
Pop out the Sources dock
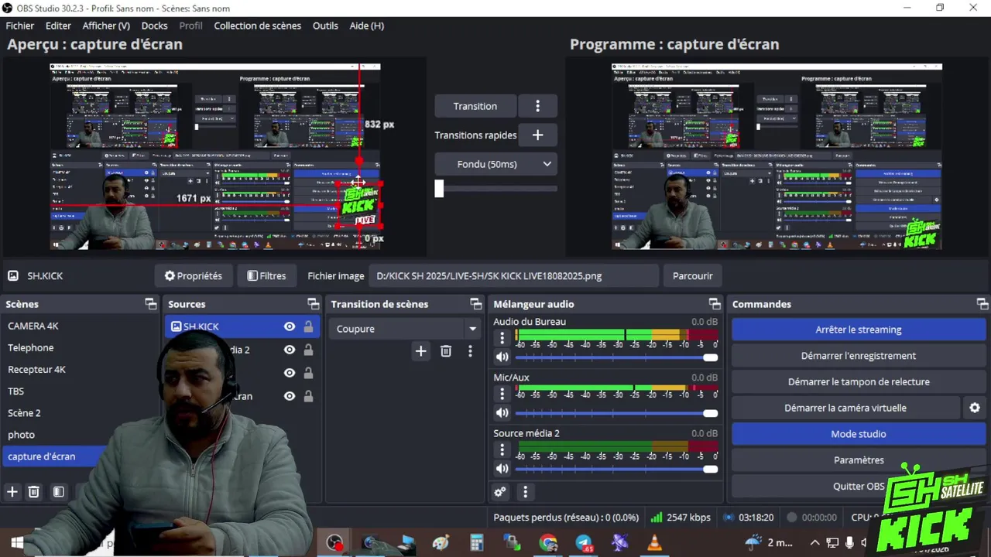click(314, 304)
